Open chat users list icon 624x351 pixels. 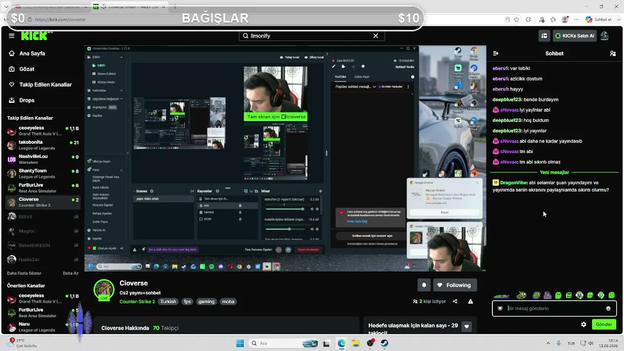(613, 54)
